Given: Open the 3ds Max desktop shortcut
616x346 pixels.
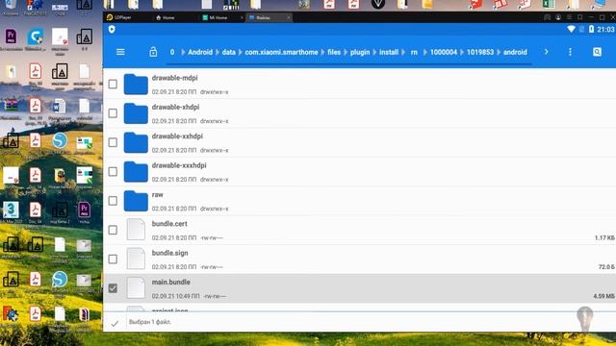Looking at the screenshot, I should pyautogui.click(x=11, y=210).
